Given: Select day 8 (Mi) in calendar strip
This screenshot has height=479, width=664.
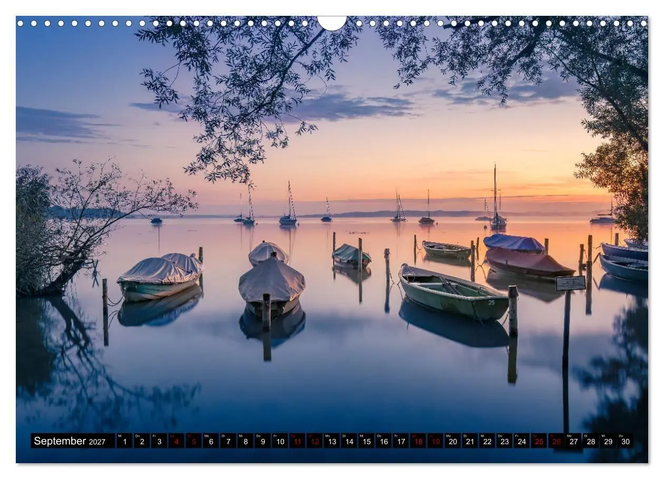Looking at the screenshot, I should point(245,441).
